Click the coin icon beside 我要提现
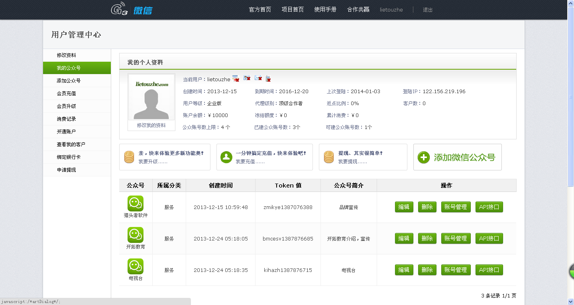Image resolution: width=574 pixels, height=305 pixels. [328, 157]
